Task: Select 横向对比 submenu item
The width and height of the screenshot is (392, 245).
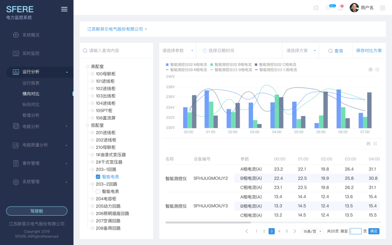Action: tap(31, 94)
